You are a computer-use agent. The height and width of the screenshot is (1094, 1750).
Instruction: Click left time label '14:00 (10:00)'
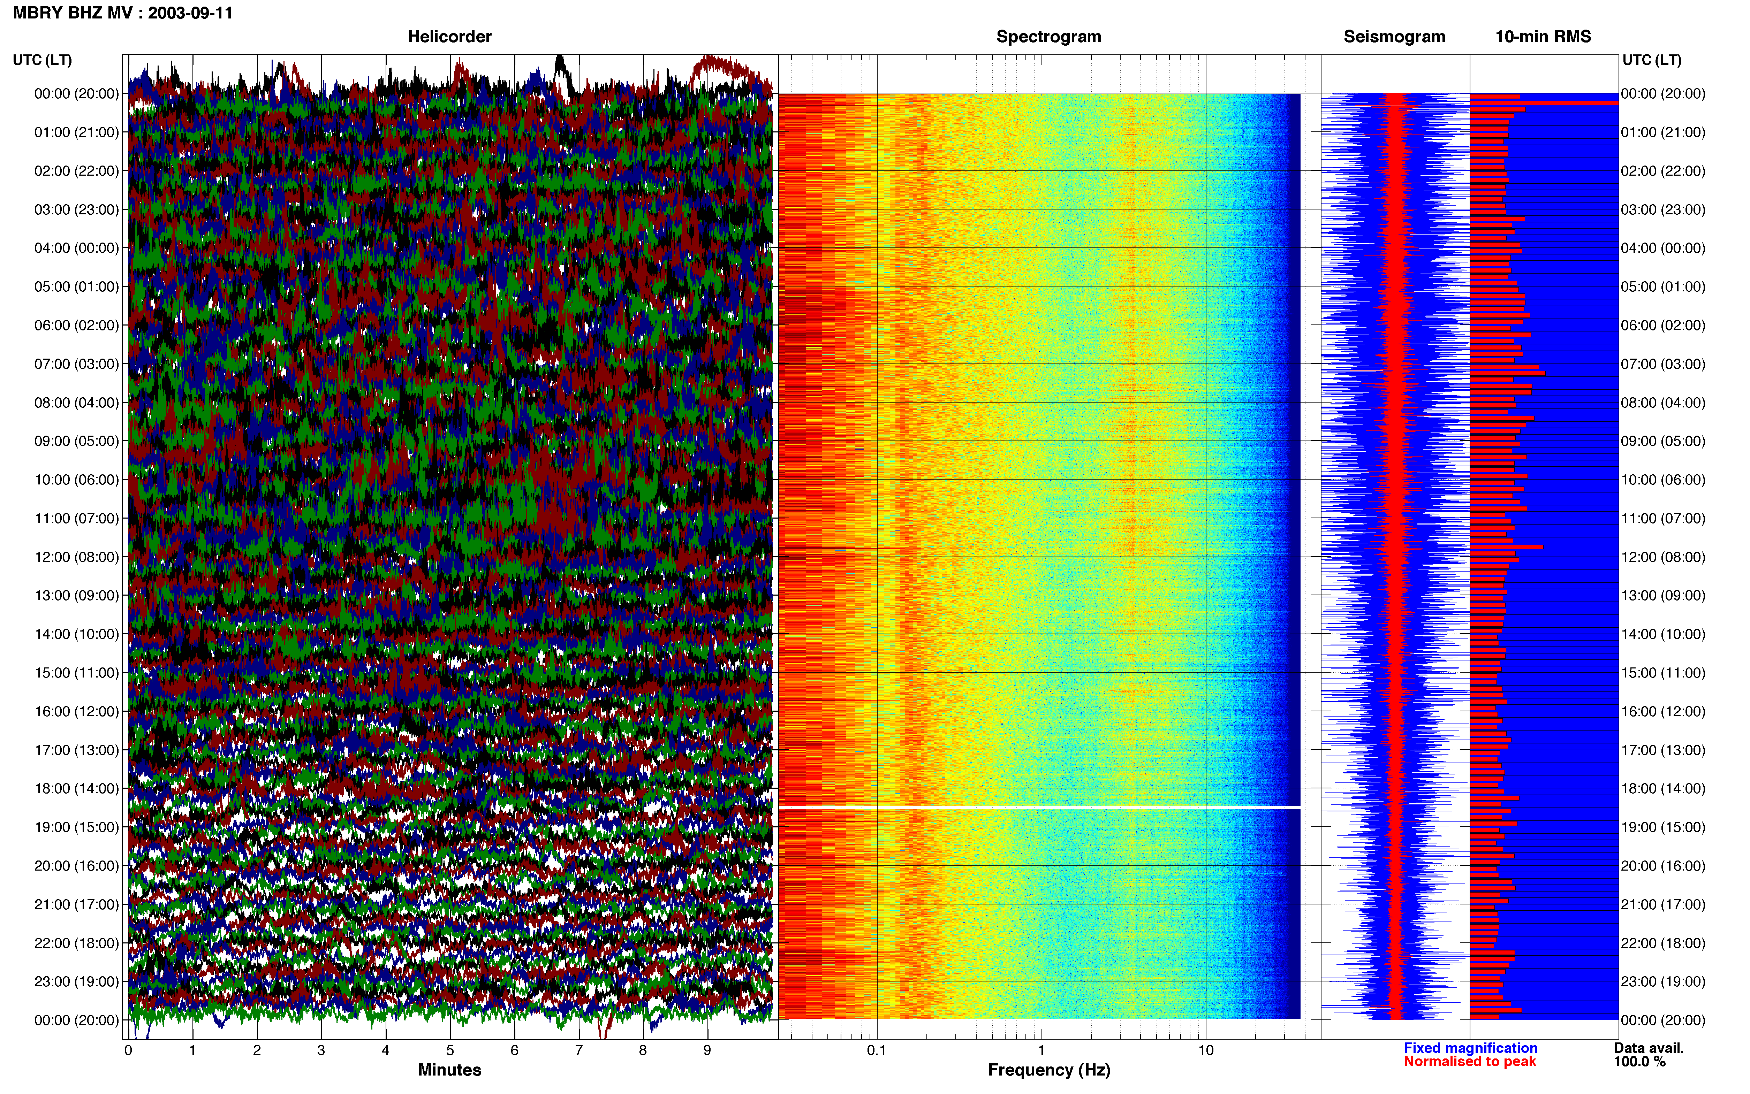point(77,635)
